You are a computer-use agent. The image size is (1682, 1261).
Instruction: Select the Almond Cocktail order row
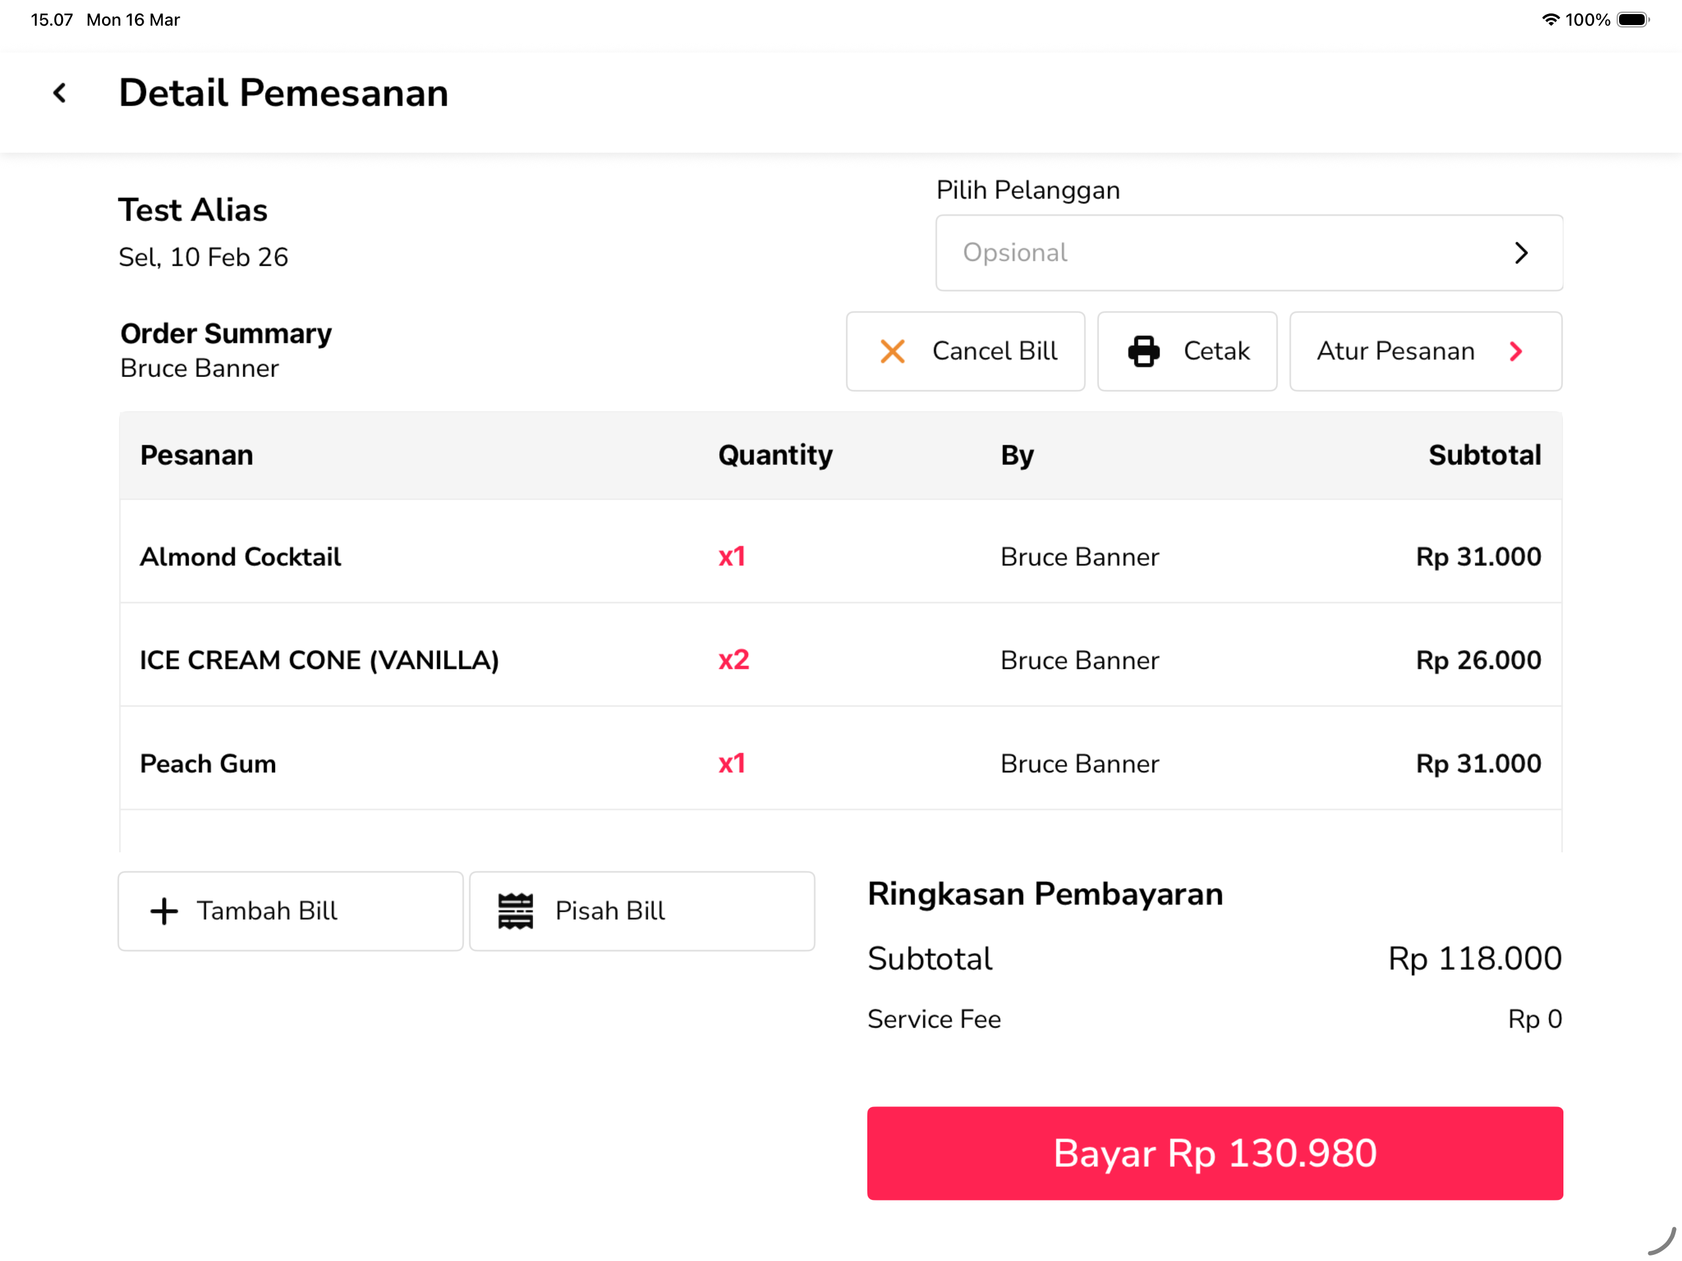pos(840,557)
